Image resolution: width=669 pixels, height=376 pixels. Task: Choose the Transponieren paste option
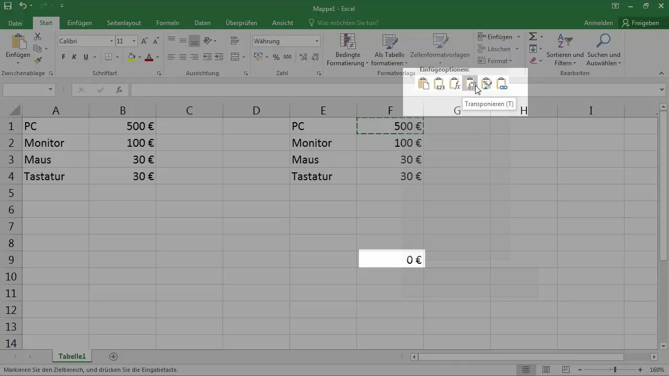pyautogui.click(x=470, y=84)
